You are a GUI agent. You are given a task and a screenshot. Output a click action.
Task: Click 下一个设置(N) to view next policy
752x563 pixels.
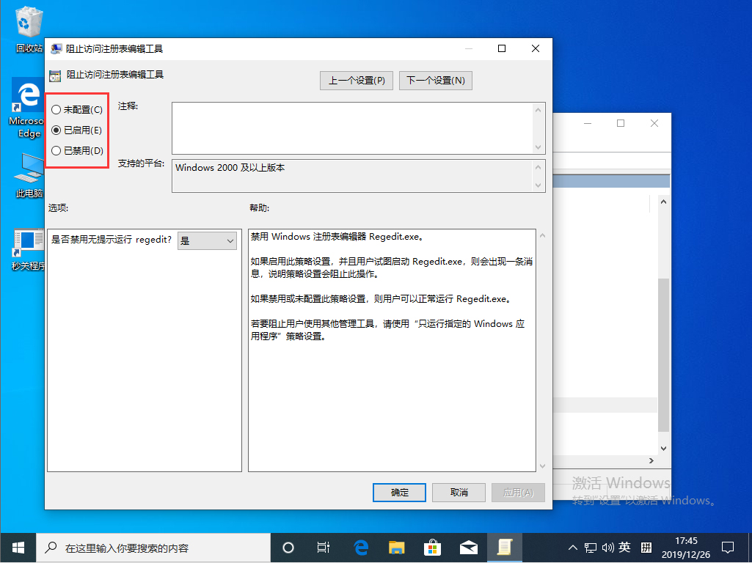click(435, 80)
